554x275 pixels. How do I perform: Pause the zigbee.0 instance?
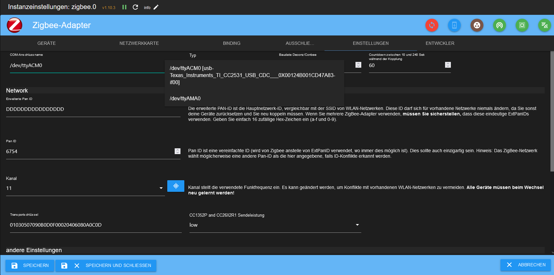tap(124, 7)
